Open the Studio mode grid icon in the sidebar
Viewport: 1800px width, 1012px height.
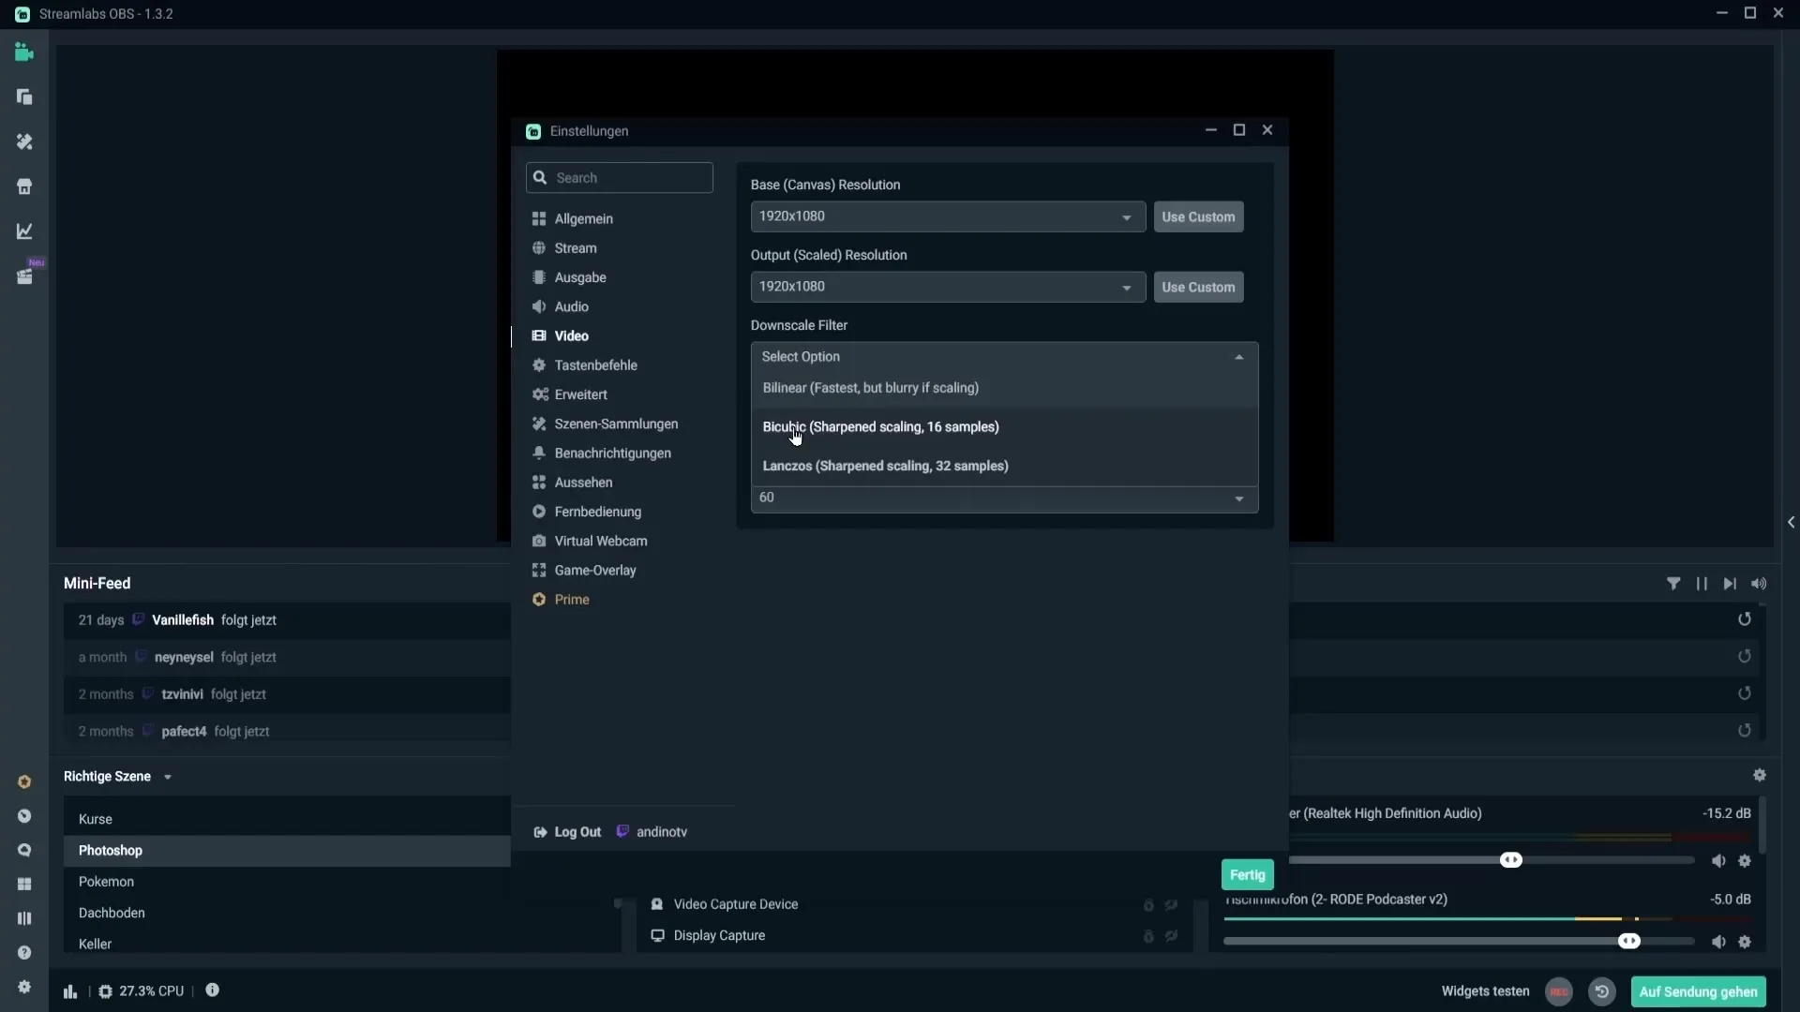point(24,885)
